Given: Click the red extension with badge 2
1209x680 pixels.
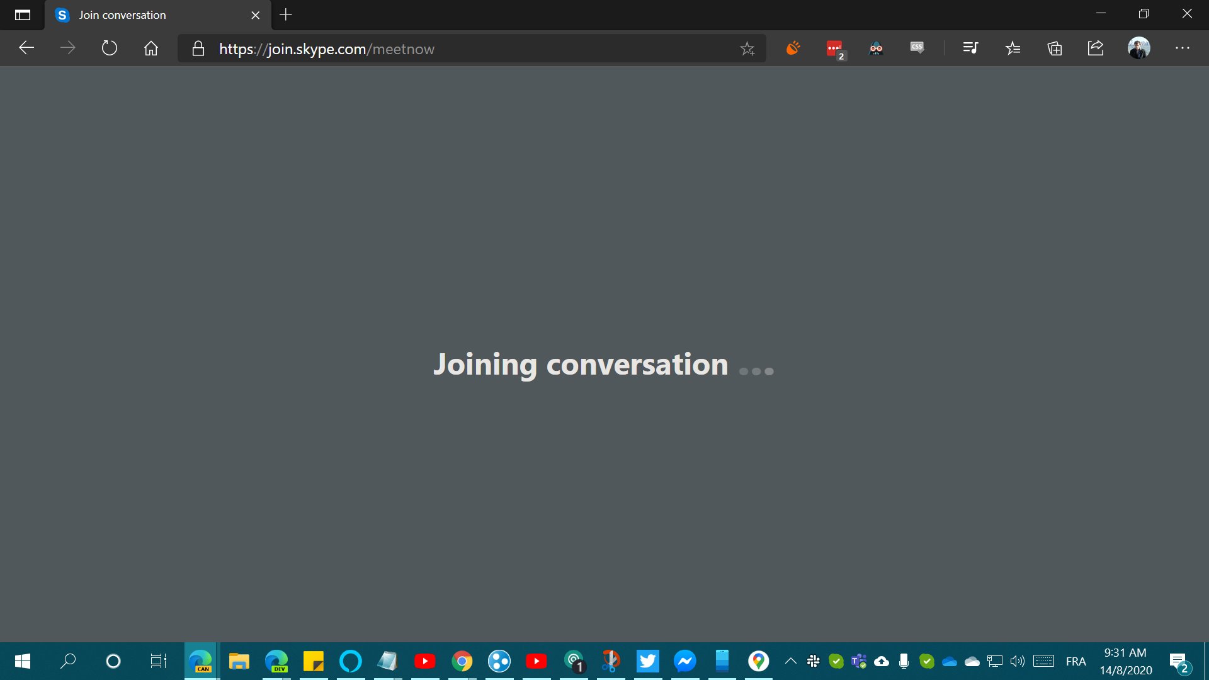Looking at the screenshot, I should pyautogui.click(x=834, y=48).
